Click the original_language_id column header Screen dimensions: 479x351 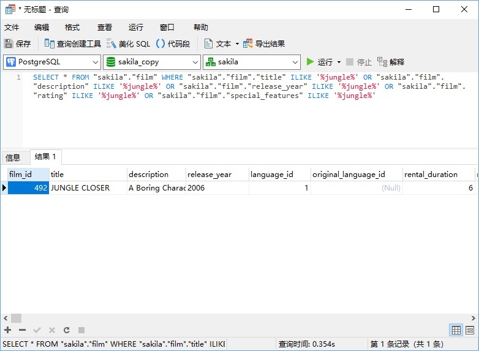point(356,175)
